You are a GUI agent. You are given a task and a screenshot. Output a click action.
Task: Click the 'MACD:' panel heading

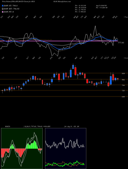point(7,126)
